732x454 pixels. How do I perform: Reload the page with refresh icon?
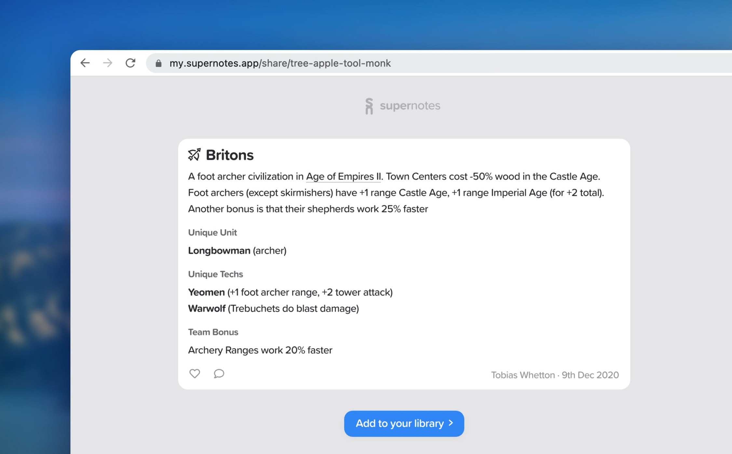[x=130, y=63]
